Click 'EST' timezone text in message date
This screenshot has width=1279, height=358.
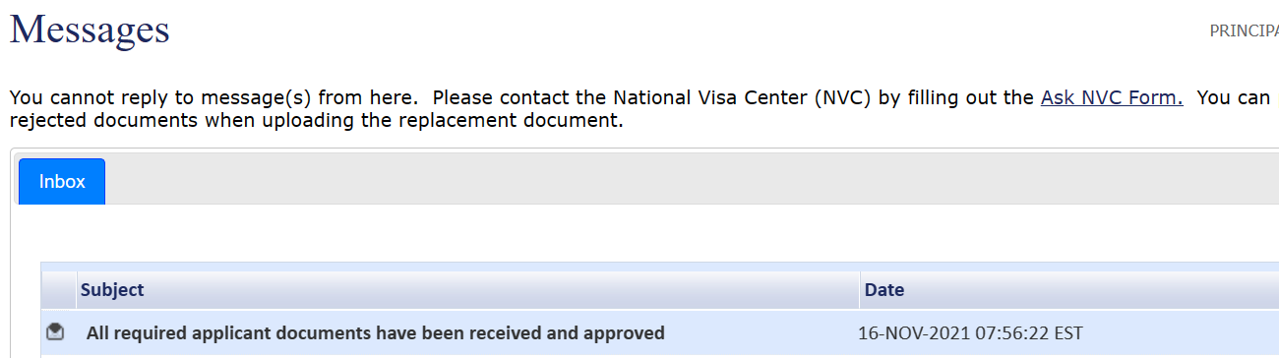(1068, 333)
